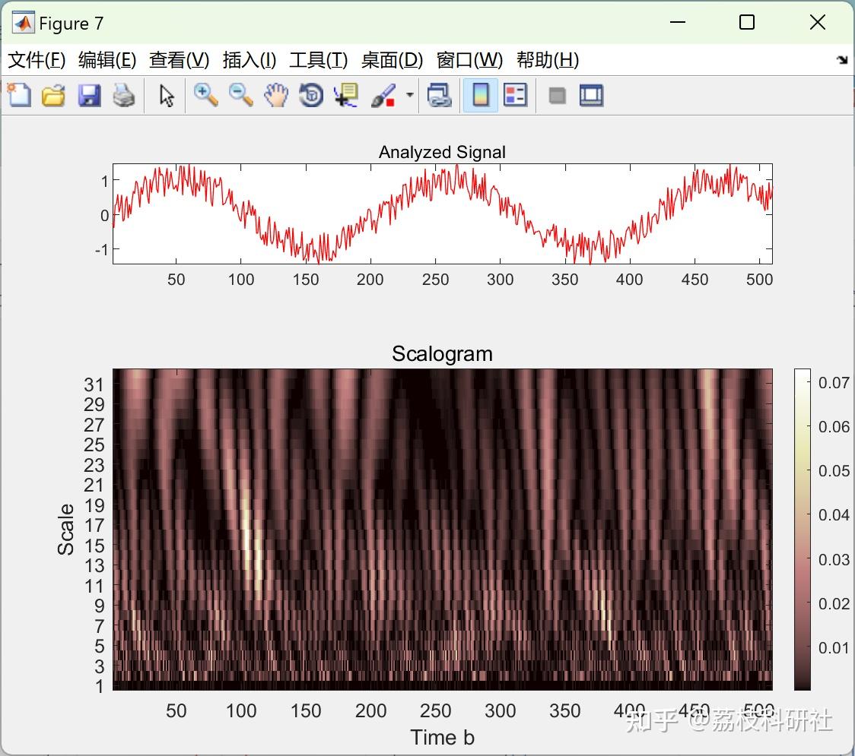Select the Zoom In magnifier tool
Viewport: 855px width, 756px height.
pyautogui.click(x=205, y=96)
